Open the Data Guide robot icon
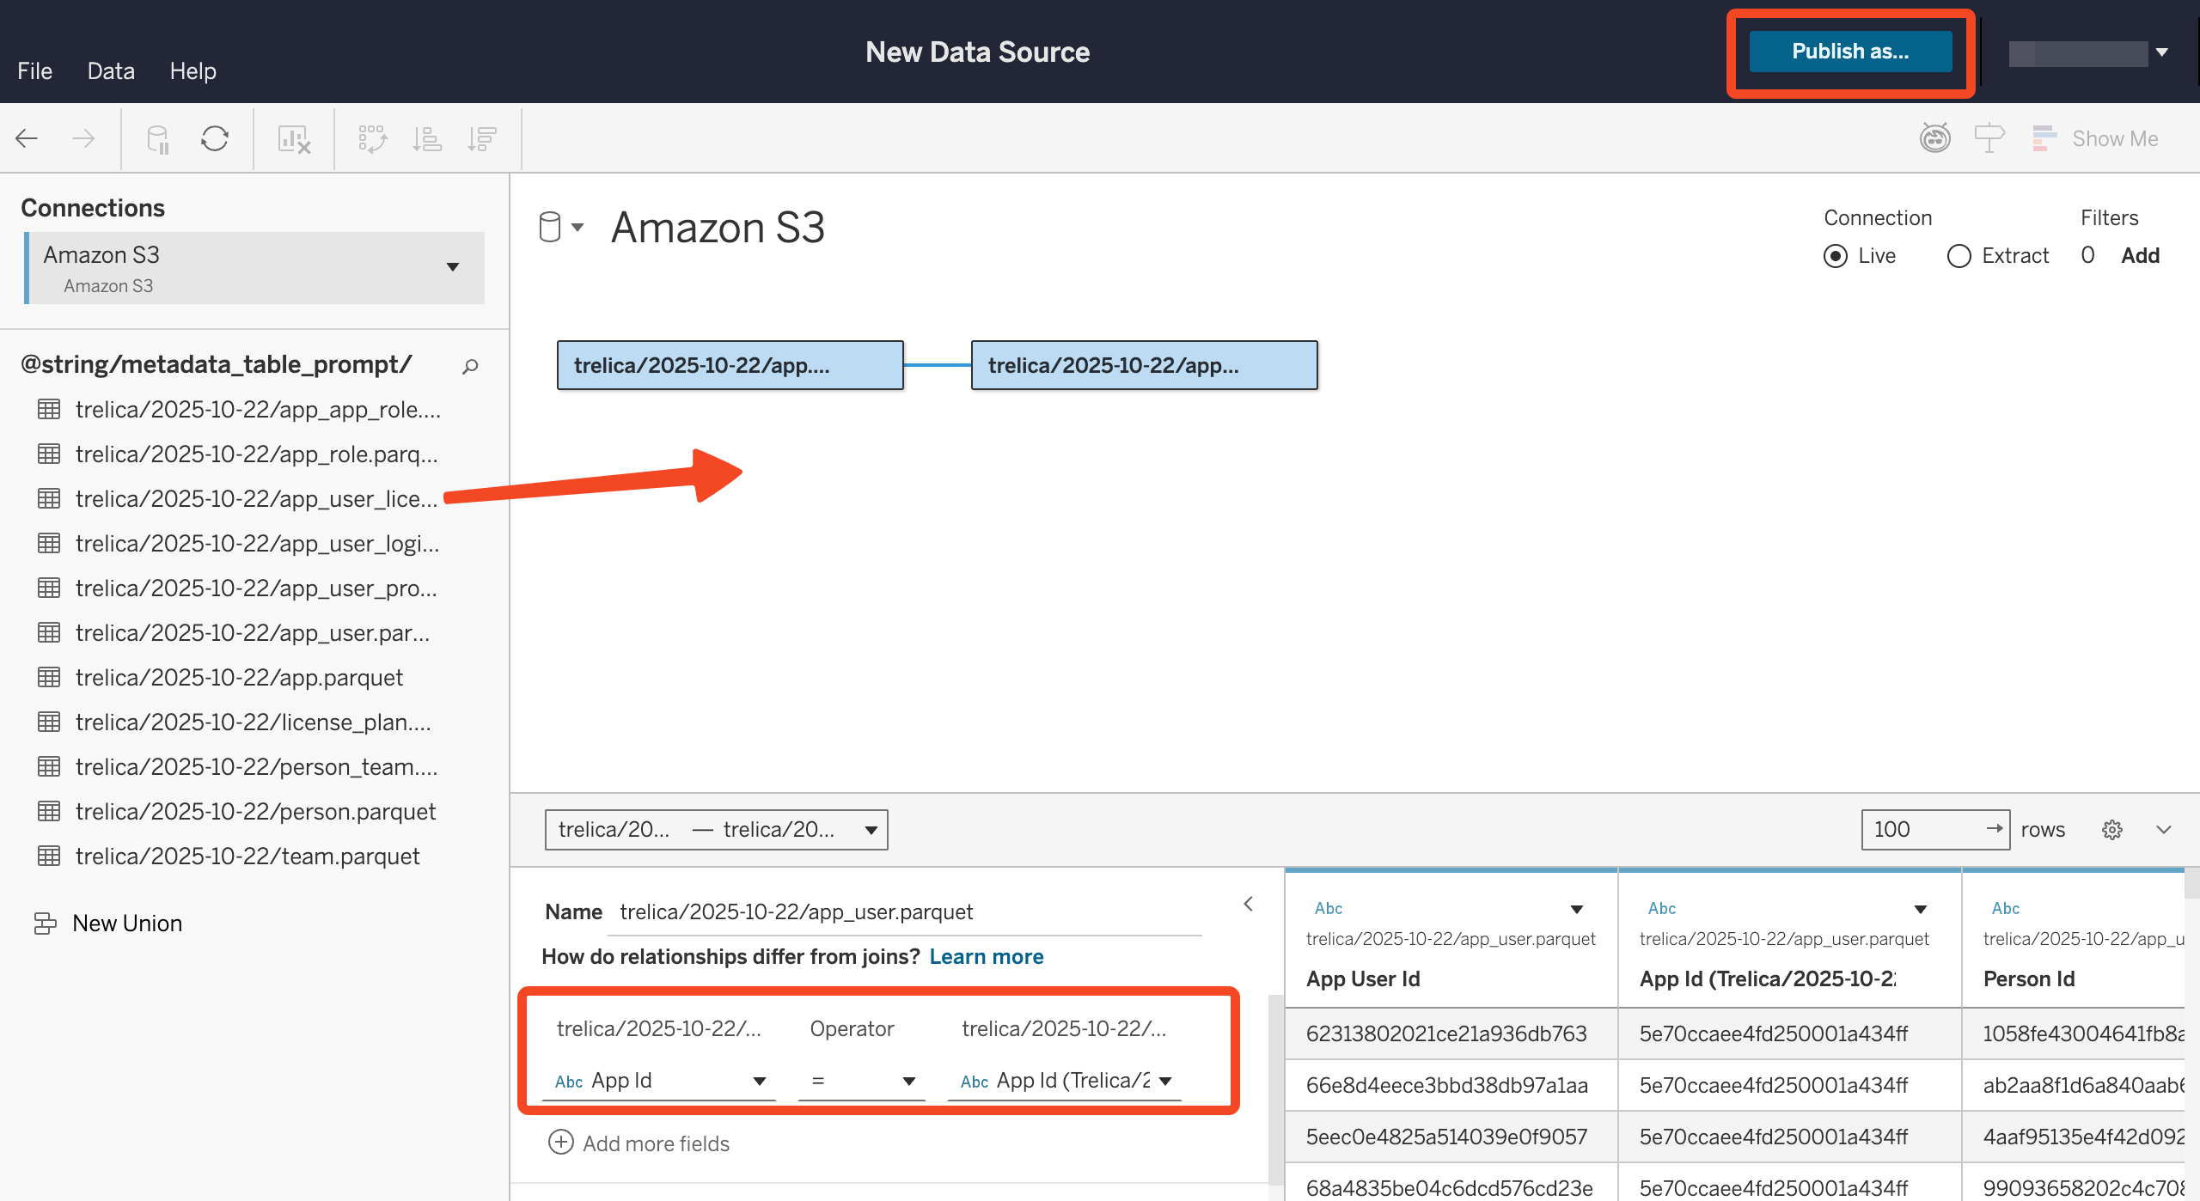 [x=1935, y=137]
